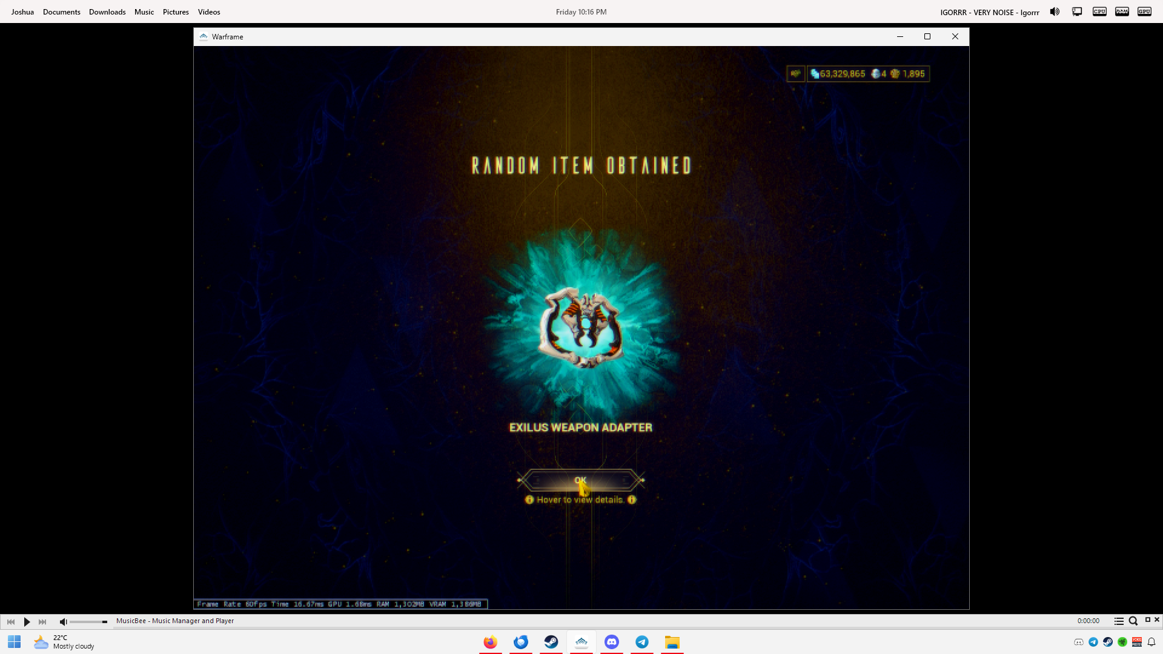1163x654 pixels.
Task: Click the Steam system tray icon
Action: click(x=1108, y=642)
